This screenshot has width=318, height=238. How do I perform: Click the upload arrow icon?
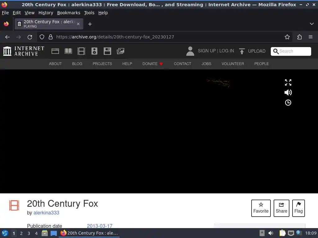(242, 51)
